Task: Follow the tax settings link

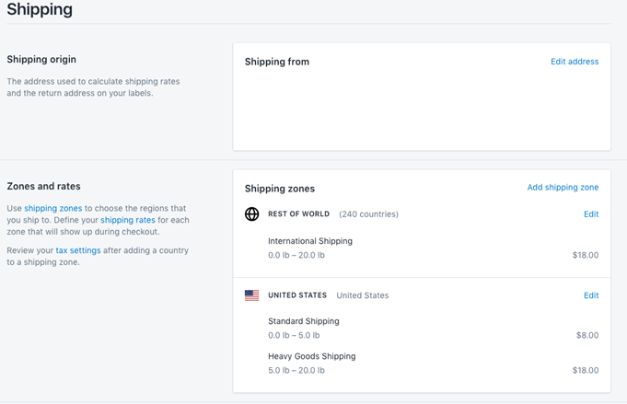Action: 78,251
